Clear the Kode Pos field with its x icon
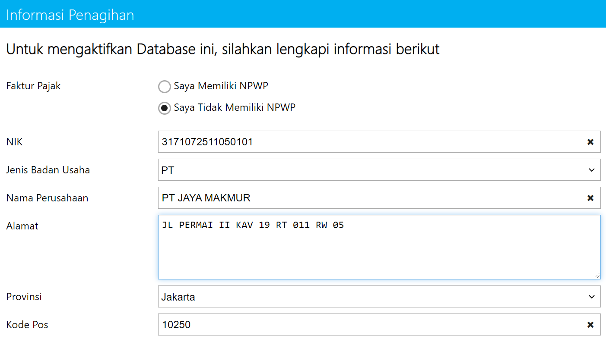 (x=590, y=325)
